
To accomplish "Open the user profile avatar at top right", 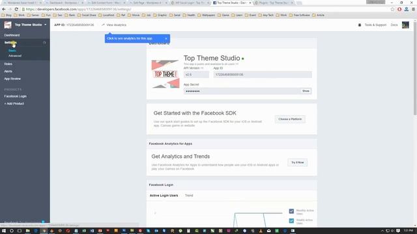I will coord(405,25).
